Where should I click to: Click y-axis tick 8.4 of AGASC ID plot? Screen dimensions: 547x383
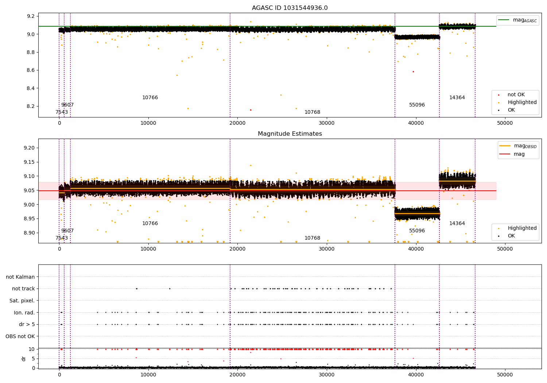click(31, 89)
